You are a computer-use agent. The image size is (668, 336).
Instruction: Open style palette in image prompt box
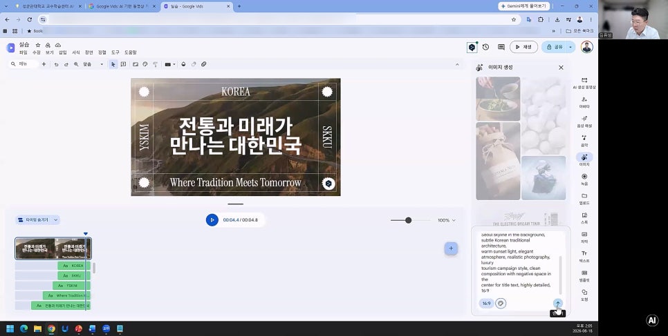point(501,304)
